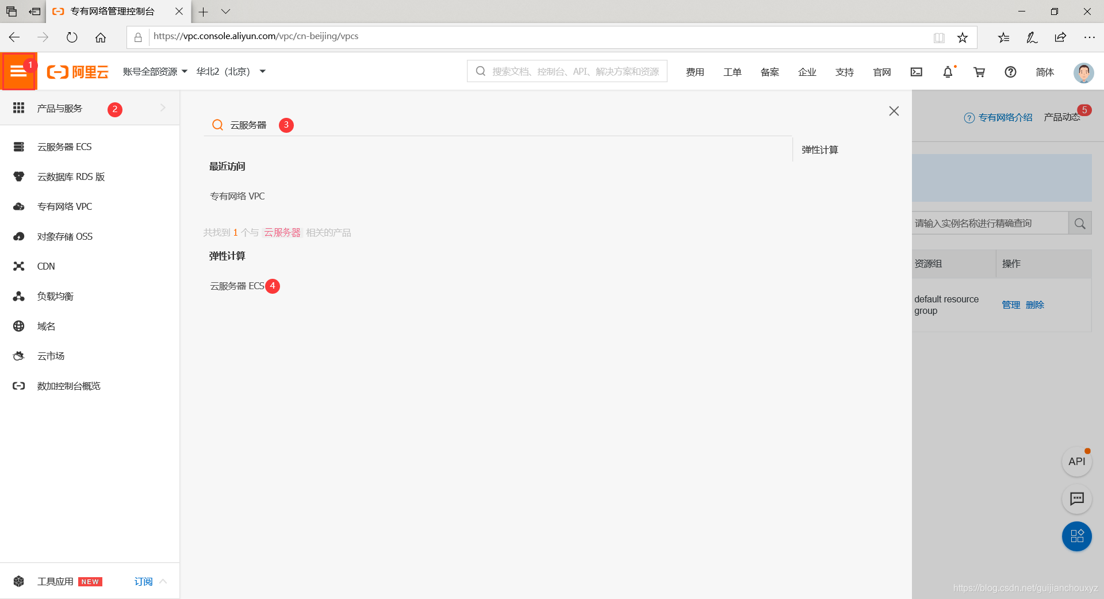The image size is (1104, 599).
Task: Expand the 产品与服务 chevron
Action: pos(163,107)
